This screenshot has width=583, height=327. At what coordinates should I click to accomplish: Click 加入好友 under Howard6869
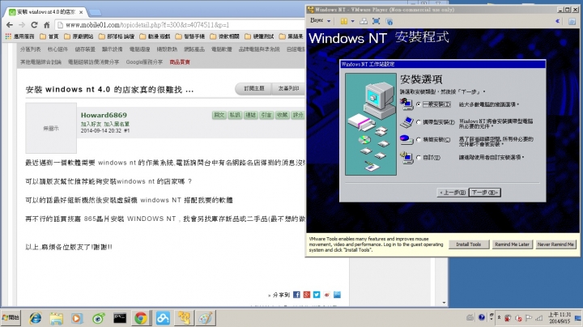tap(91, 124)
